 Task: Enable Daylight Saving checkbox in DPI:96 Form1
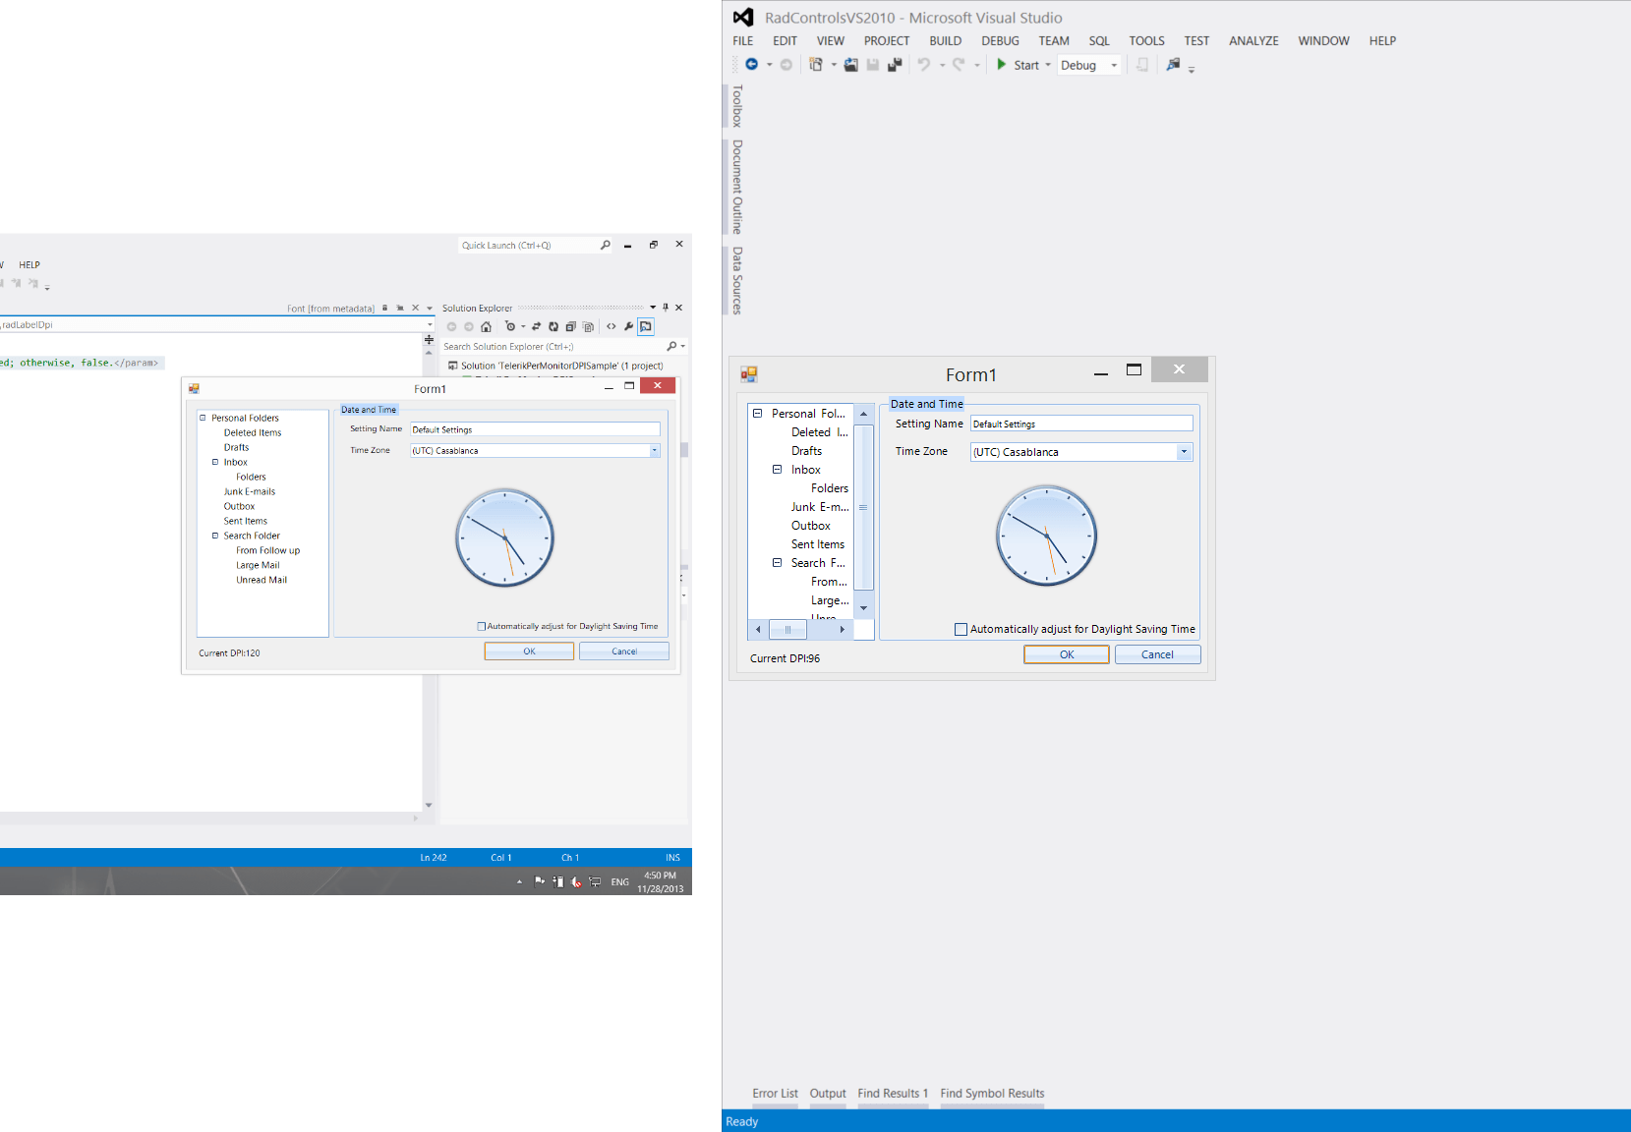click(x=961, y=629)
